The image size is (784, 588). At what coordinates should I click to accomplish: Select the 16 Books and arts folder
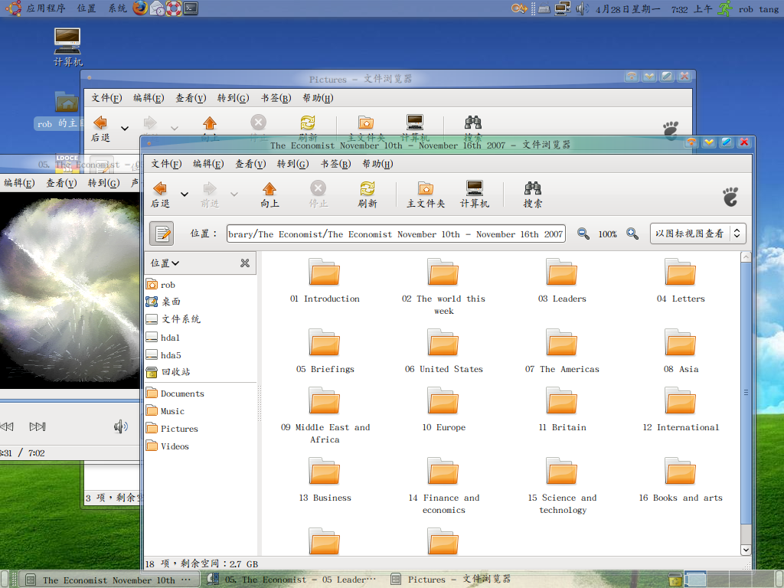click(x=681, y=480)
